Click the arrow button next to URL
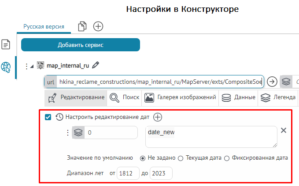 click(272, 82)
